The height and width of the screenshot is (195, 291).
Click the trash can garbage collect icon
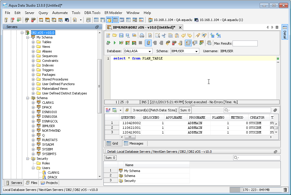(285, 190)
